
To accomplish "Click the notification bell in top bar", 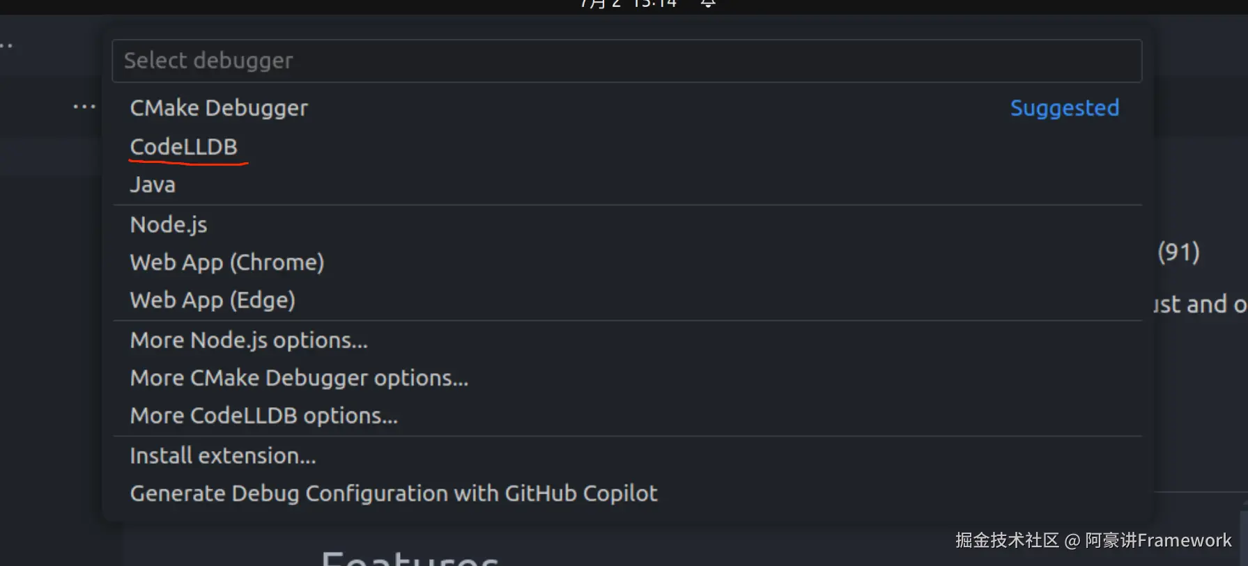I will pyautogui.click(x=707, y=4).
